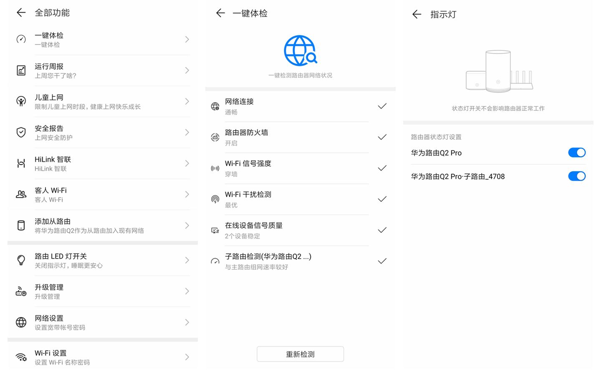Toggle 华为路由Q2 Pro status light

pyautogui.click(x=577, y=153)
